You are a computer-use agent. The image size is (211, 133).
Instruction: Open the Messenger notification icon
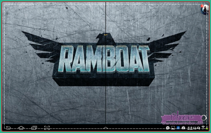168,128
